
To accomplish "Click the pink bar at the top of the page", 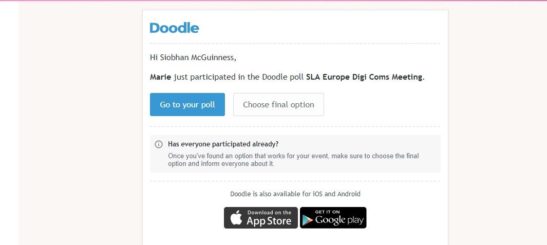I will point(273,1).
